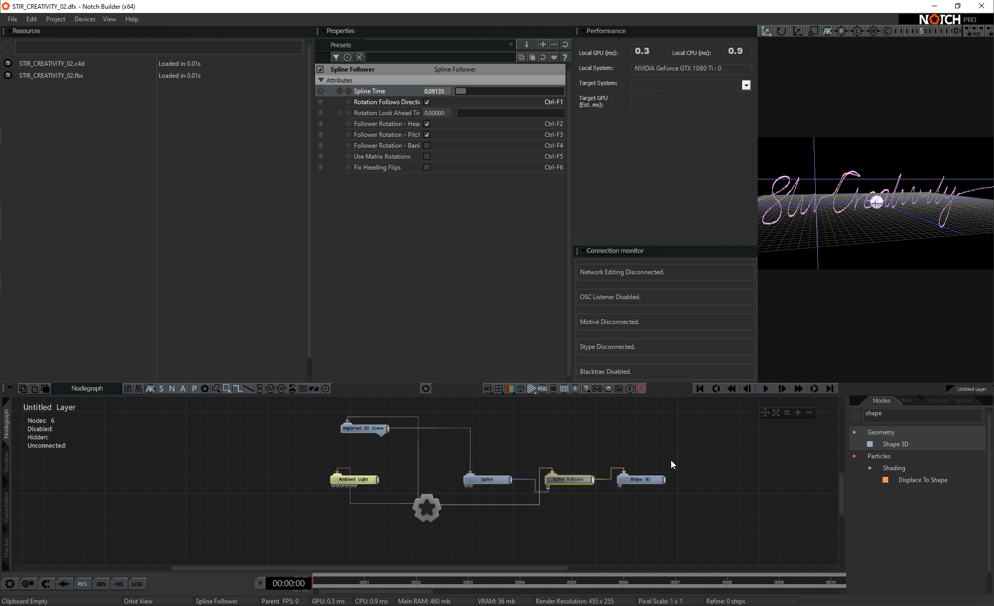Toggle the AK autokey icon in Nodegraph toolbar

150,389
